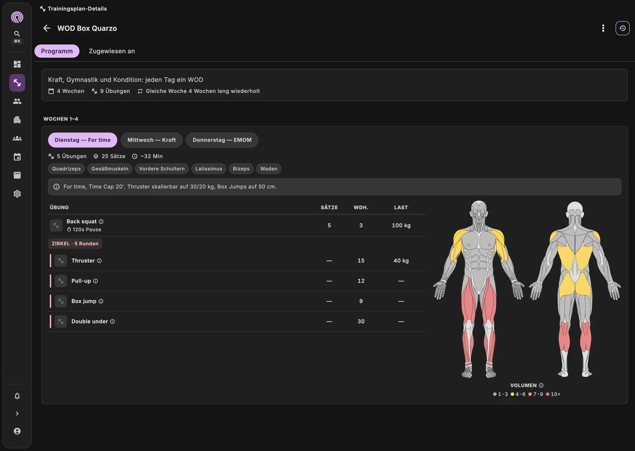This screenshot has width=635, height=451.
Task: Click the Double under exercise name
Action: [90, 322]
